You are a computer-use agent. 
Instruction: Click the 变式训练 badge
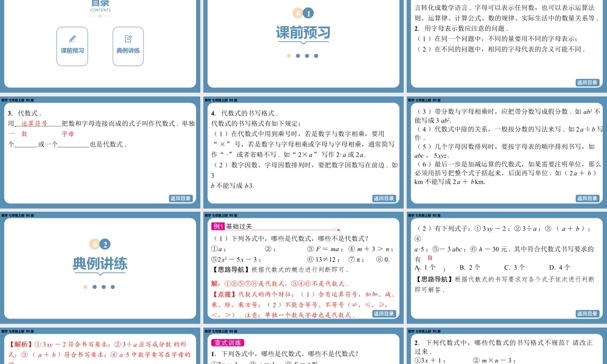click(x=229, y=343)
